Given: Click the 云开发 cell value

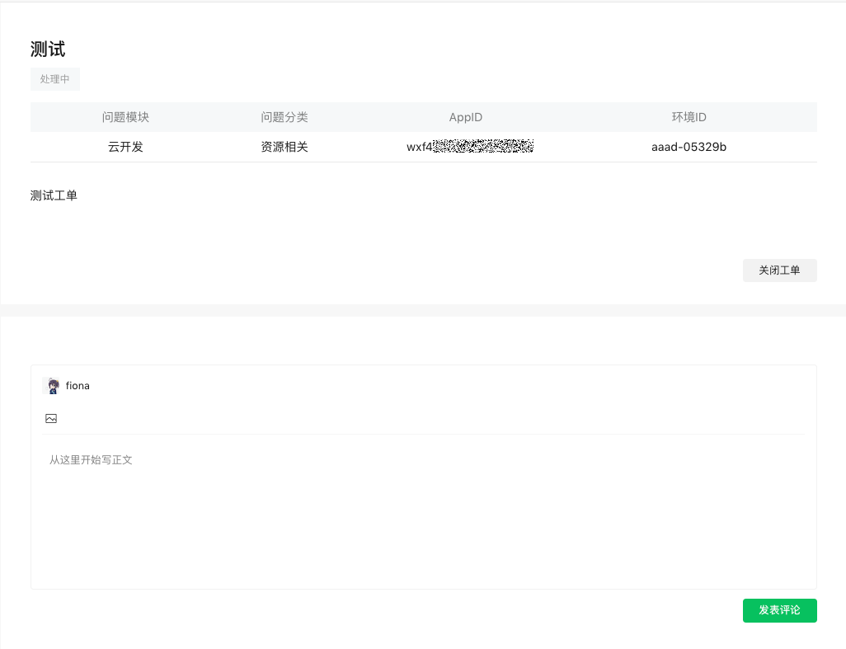Looking at the screenshot, I should tap(125, 148).
